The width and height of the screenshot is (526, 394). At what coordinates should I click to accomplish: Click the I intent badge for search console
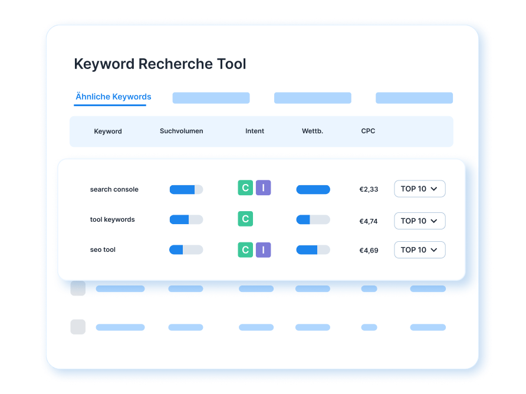click(x=264, y=188)
